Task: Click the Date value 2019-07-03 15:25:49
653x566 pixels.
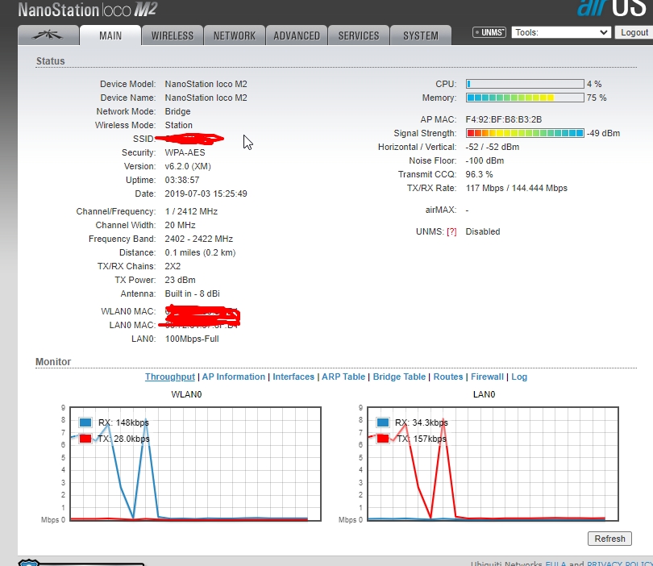Action: (x=206, y=194)
